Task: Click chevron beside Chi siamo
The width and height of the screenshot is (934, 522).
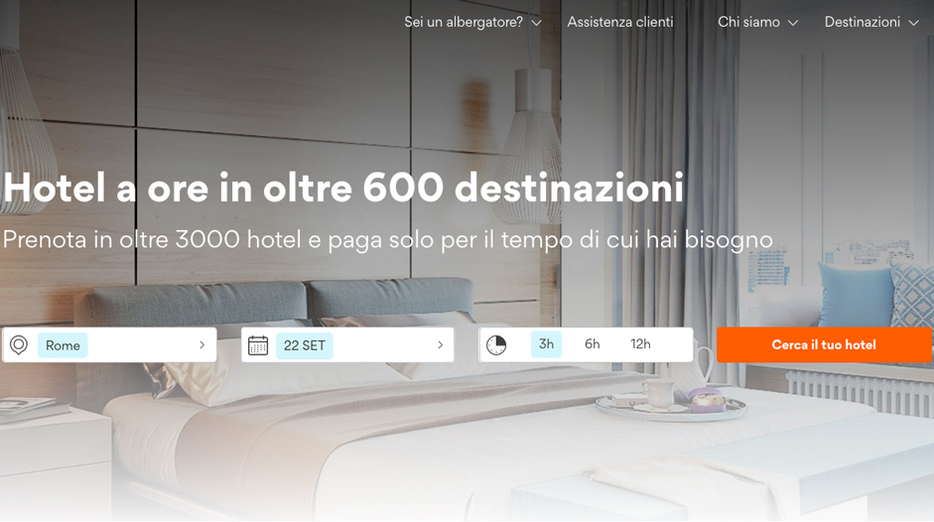Action: click(x=793, y=23)
